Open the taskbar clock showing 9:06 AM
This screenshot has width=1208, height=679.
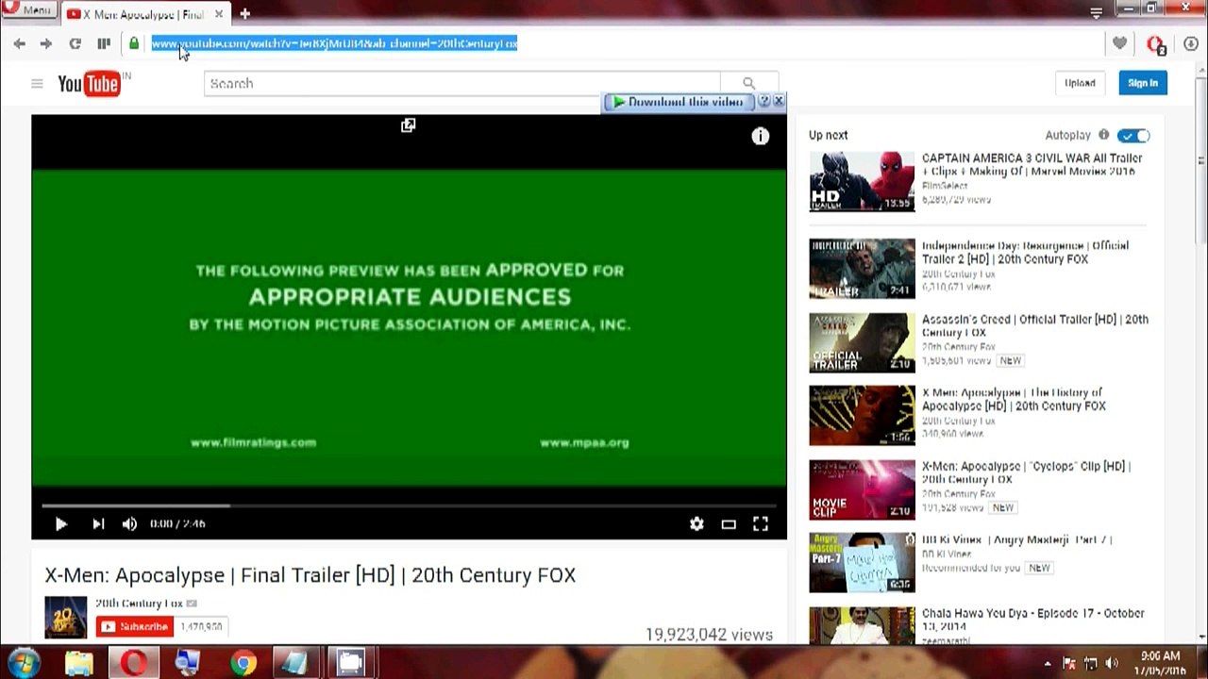[1161, 663]
